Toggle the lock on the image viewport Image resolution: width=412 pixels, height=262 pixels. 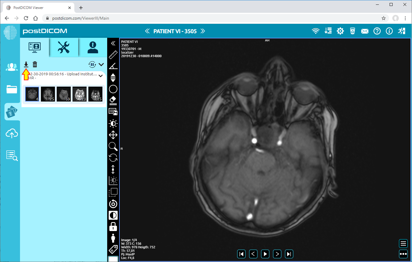click(113, 226)
